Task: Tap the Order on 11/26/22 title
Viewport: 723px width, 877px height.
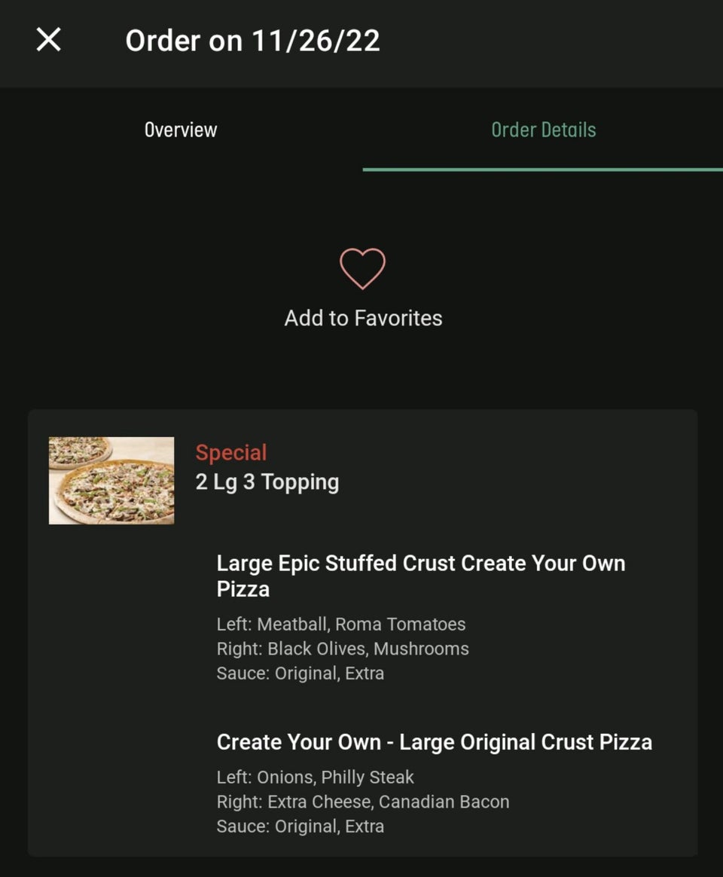Action: [253, 39]
